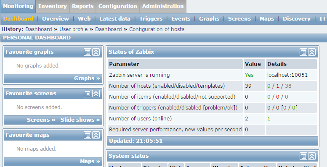Select Latest data submenu item
The image size is (327, 167).
click(x=115, y=19)
